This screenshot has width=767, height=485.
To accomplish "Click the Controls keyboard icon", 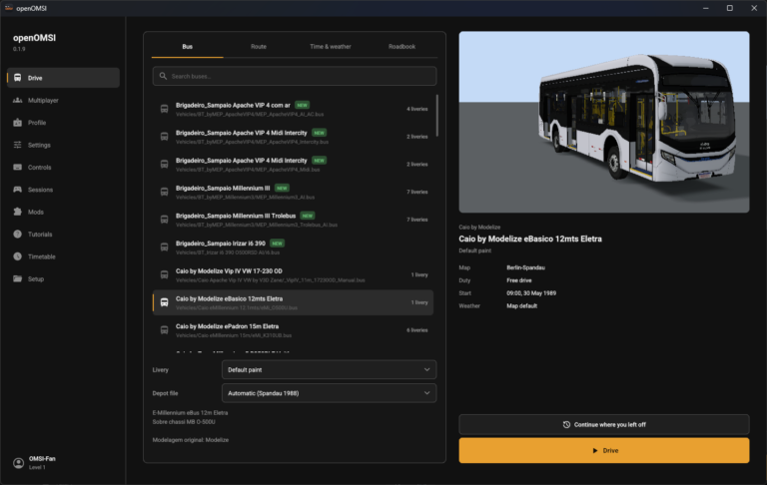I will [18, 168].
